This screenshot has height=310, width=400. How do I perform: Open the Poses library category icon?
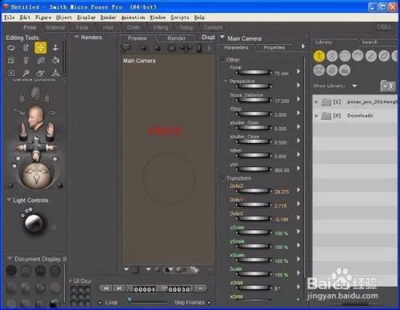point(332,56)
